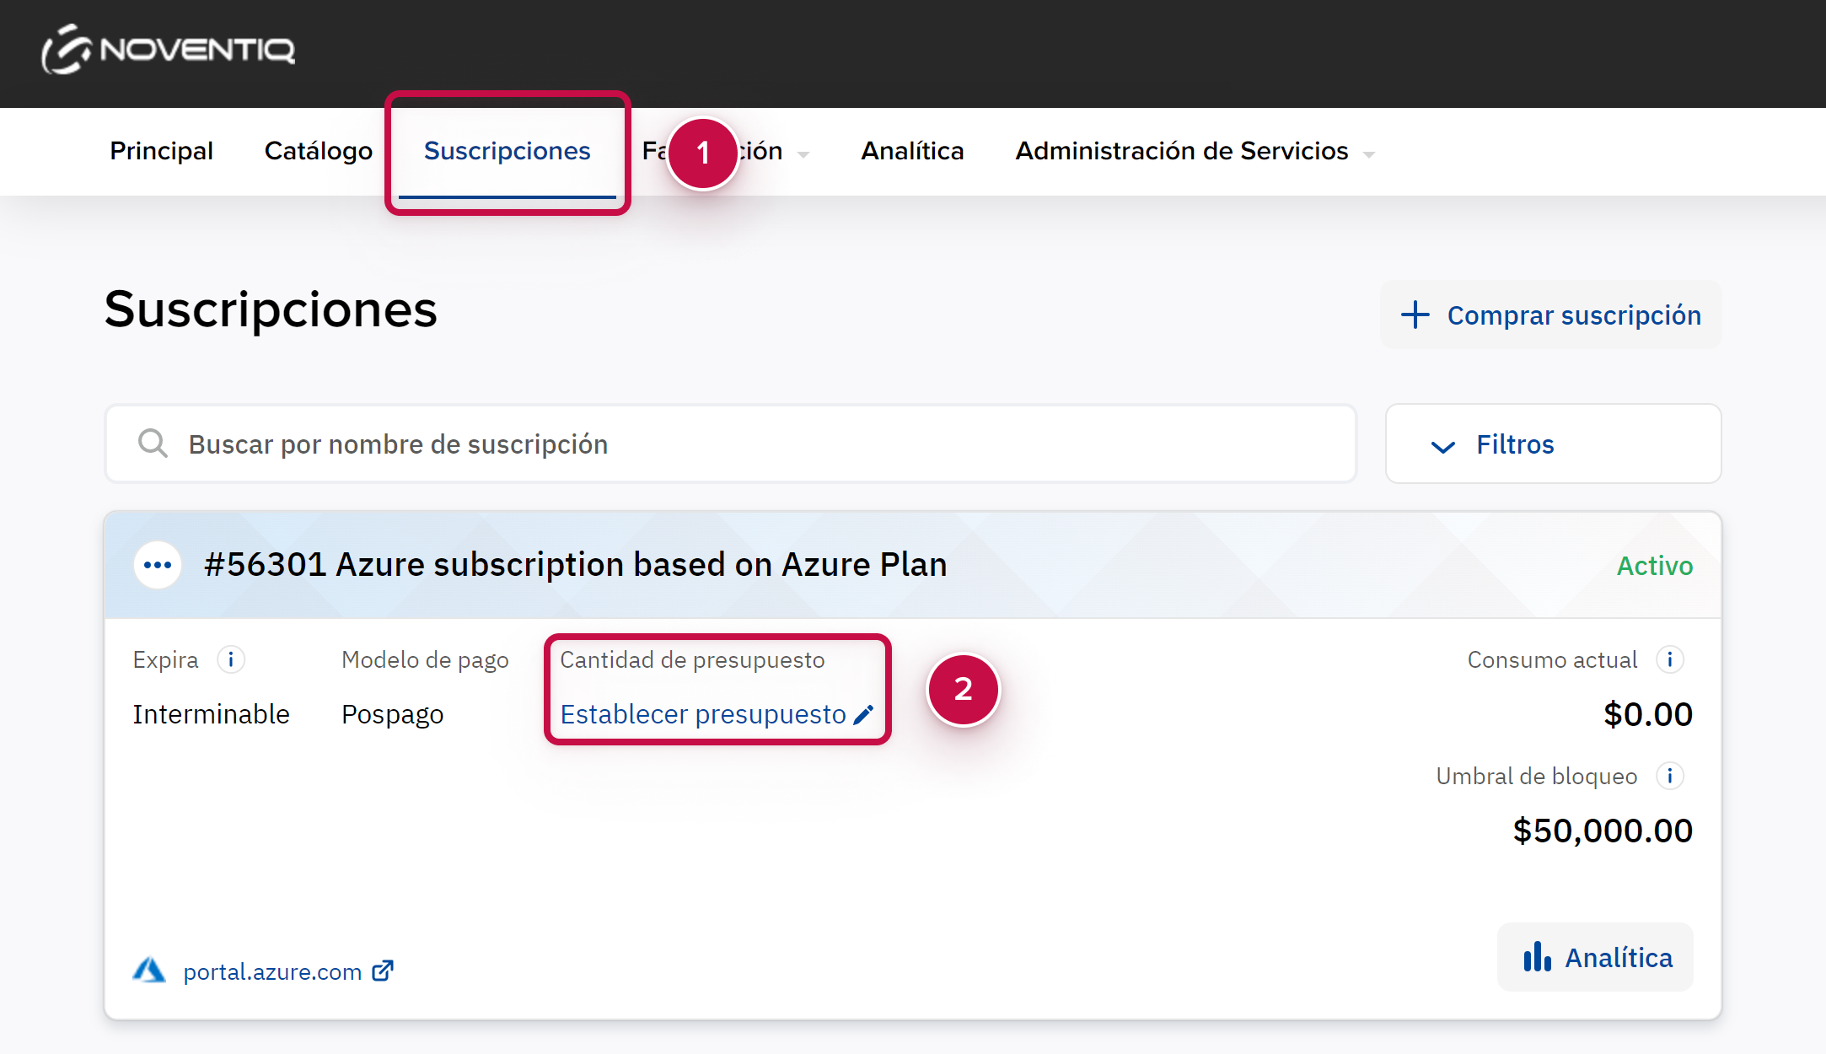Click Establecer presupuesto link
This screenshot has height=1054, width=1826.
(x=703, y=714)
